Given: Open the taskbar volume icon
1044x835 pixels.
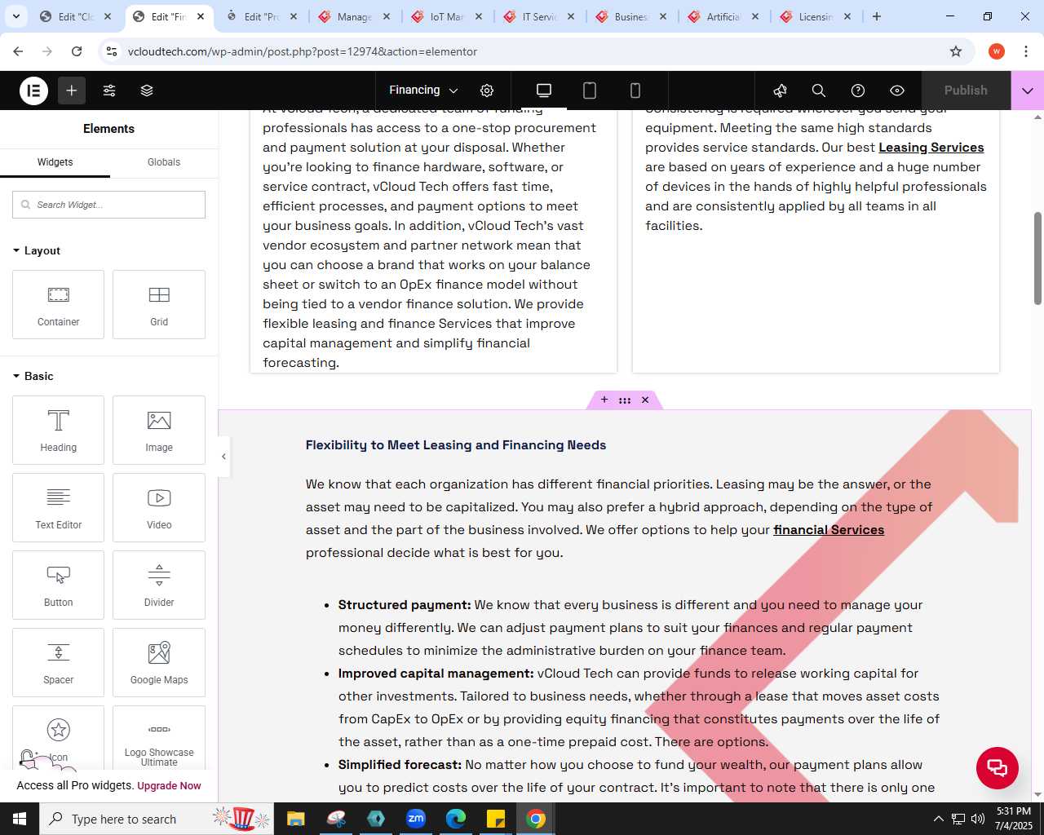Looking at the screenshot, I should point(978,819).
